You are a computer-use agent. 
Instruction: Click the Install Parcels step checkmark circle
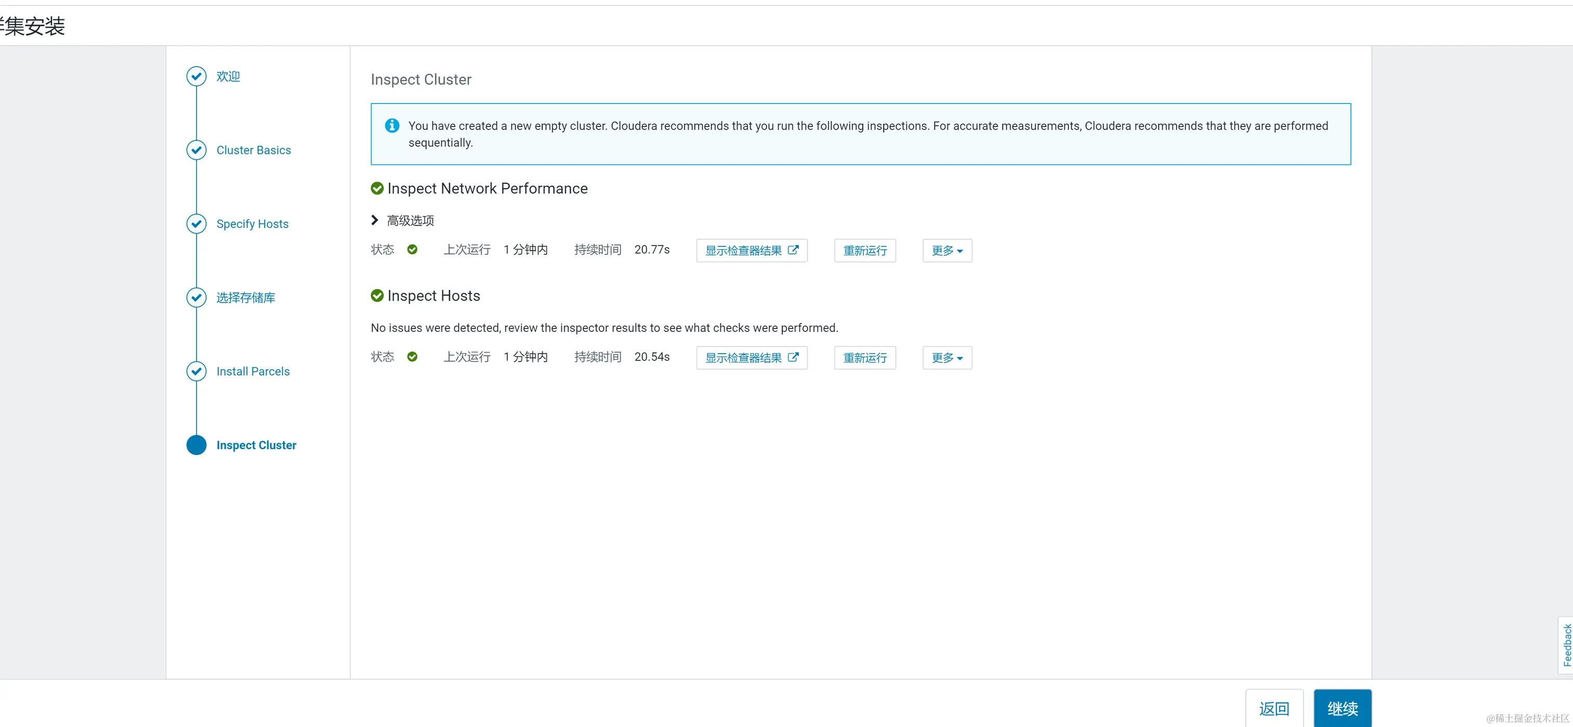point(196,371)
